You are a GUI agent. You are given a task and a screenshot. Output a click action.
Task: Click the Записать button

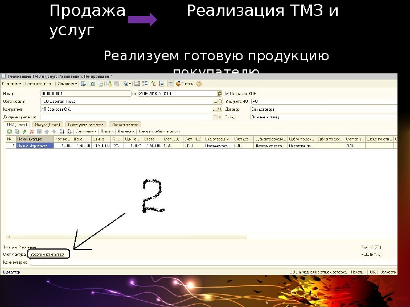click(x=388, y=272)
